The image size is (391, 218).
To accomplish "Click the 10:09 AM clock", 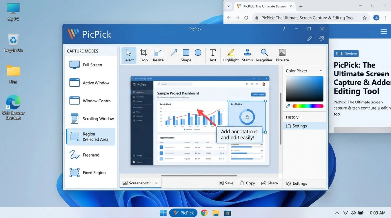I will pos(377,213).
